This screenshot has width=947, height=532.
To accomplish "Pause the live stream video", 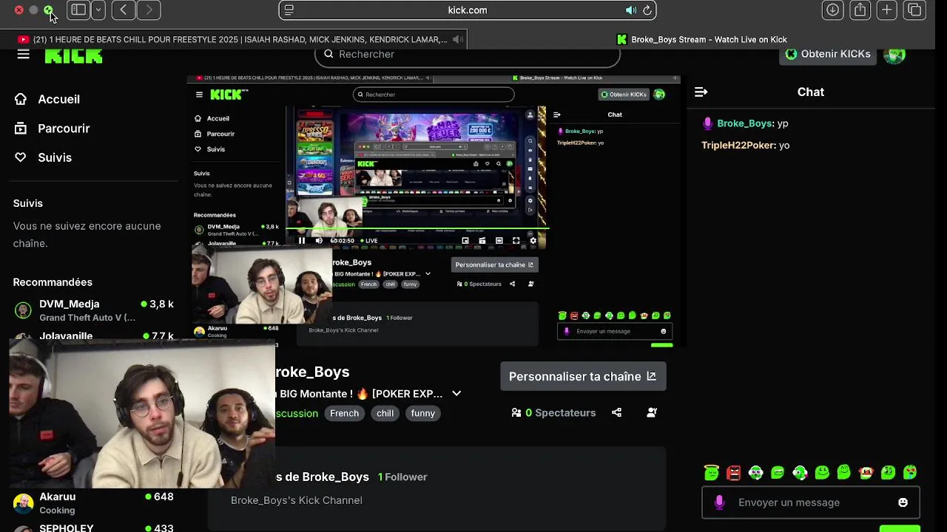I will click(x=302, y=240).
